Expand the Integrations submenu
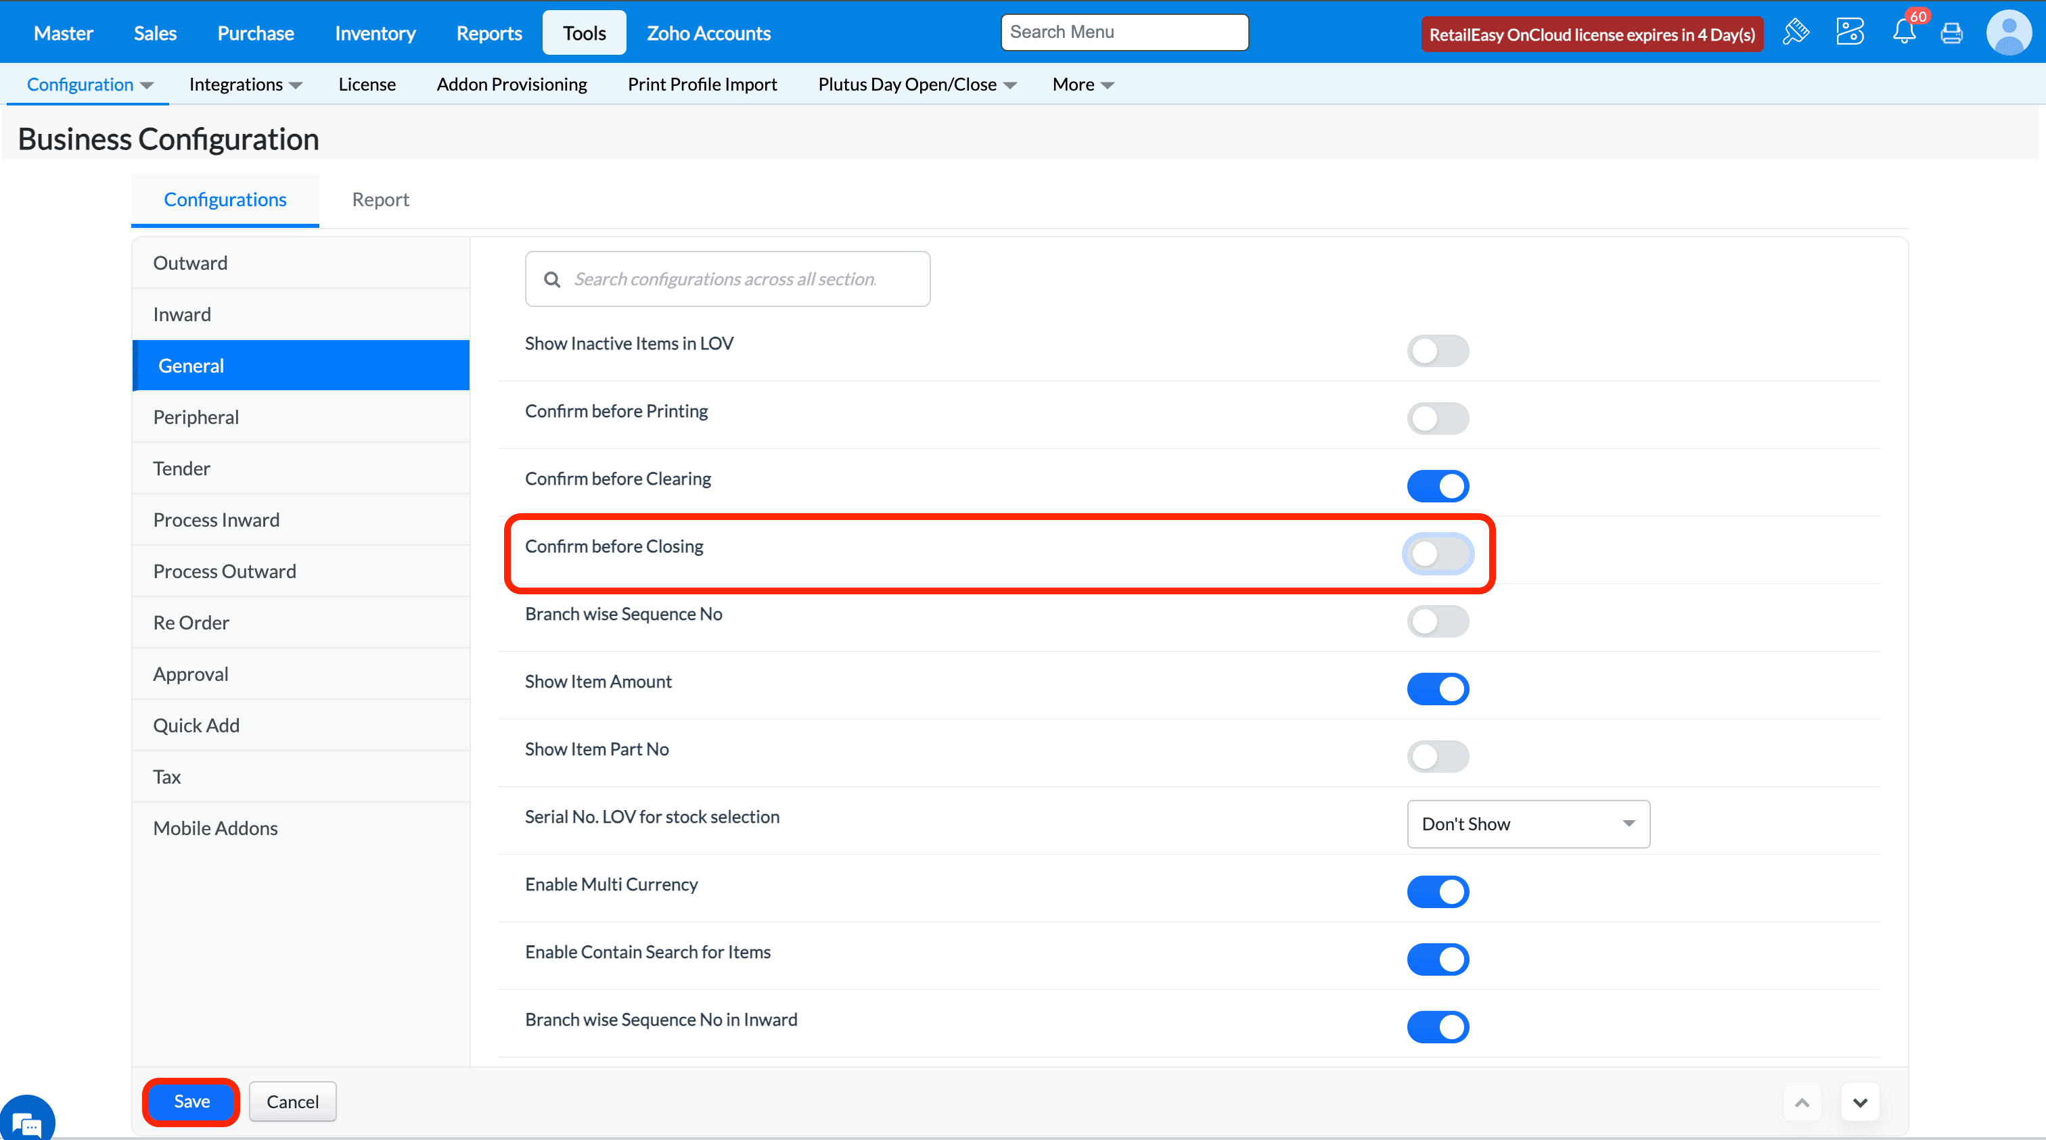Image resolution: width=2046 pixels, height=1140 pixels. pos(245,84)
